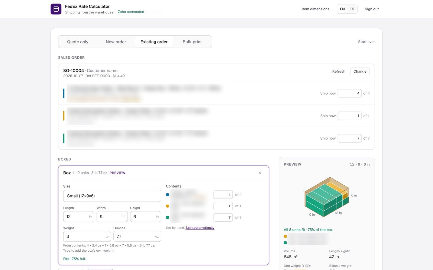Edit orange item contents quantity of 1
The height and width of the screenshot is (270, 433).
tap(223, 206)
